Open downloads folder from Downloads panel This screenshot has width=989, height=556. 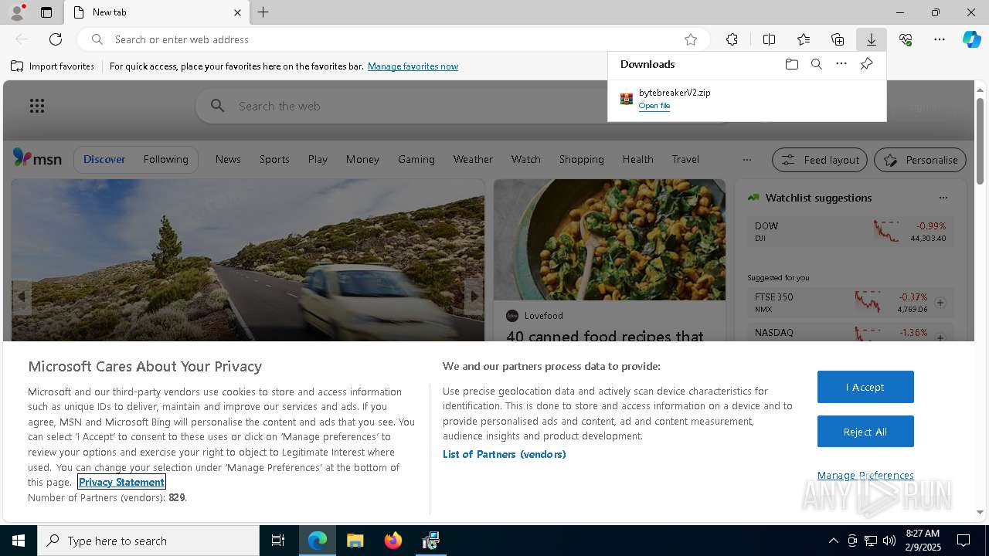click(x=791, y=64)
